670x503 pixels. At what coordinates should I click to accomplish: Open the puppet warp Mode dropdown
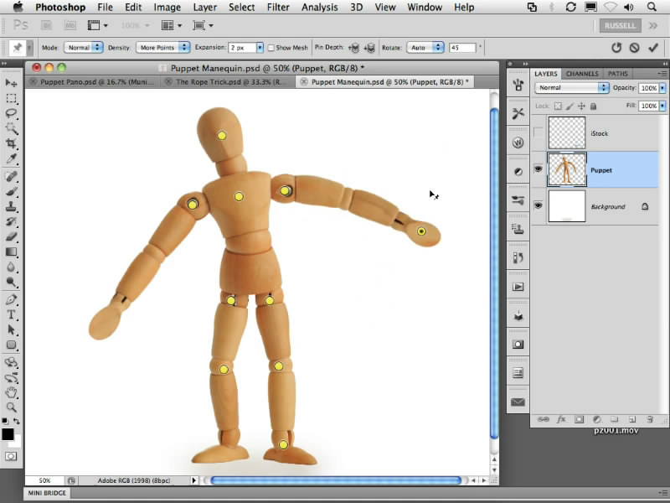[84, 48]
